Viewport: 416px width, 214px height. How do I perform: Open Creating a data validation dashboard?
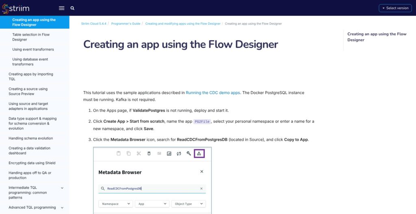pos(29,151)
